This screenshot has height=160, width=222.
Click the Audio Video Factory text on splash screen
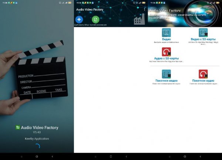click(x=40, y=127)
